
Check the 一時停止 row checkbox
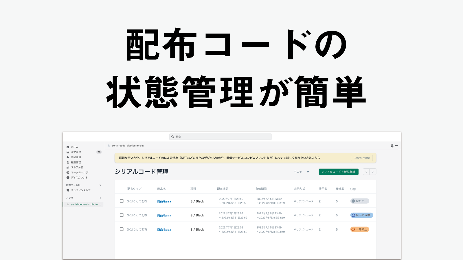[122, 229]
